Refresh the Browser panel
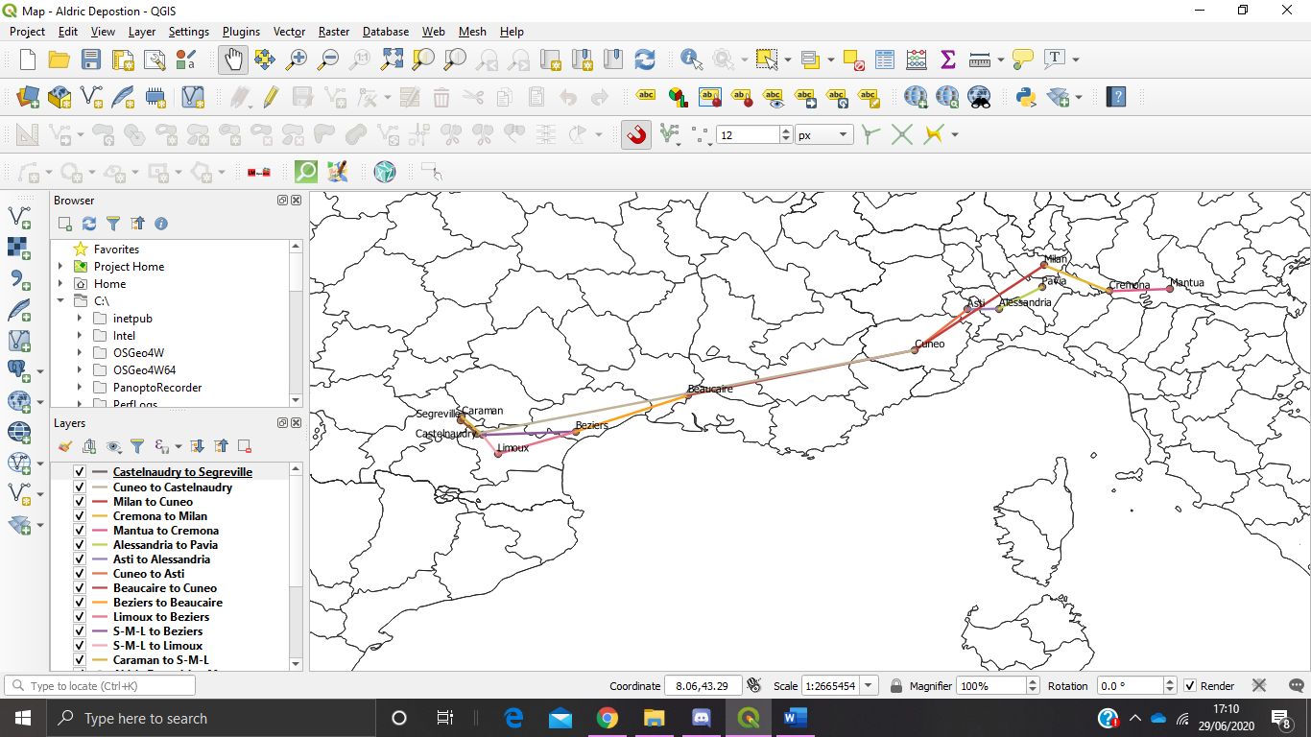This screenshot has height=737, width=1311. click(89, 224)
